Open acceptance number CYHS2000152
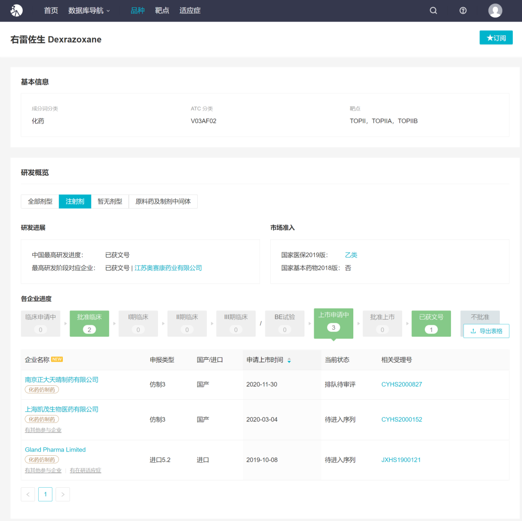The width and height of the screenshot is (522, 521). click(x=402, y=420)
